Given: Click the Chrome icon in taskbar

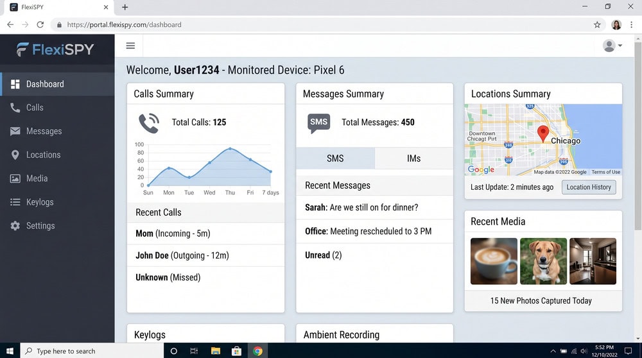Looking at the screenshot, I should (x=257, y=351).
